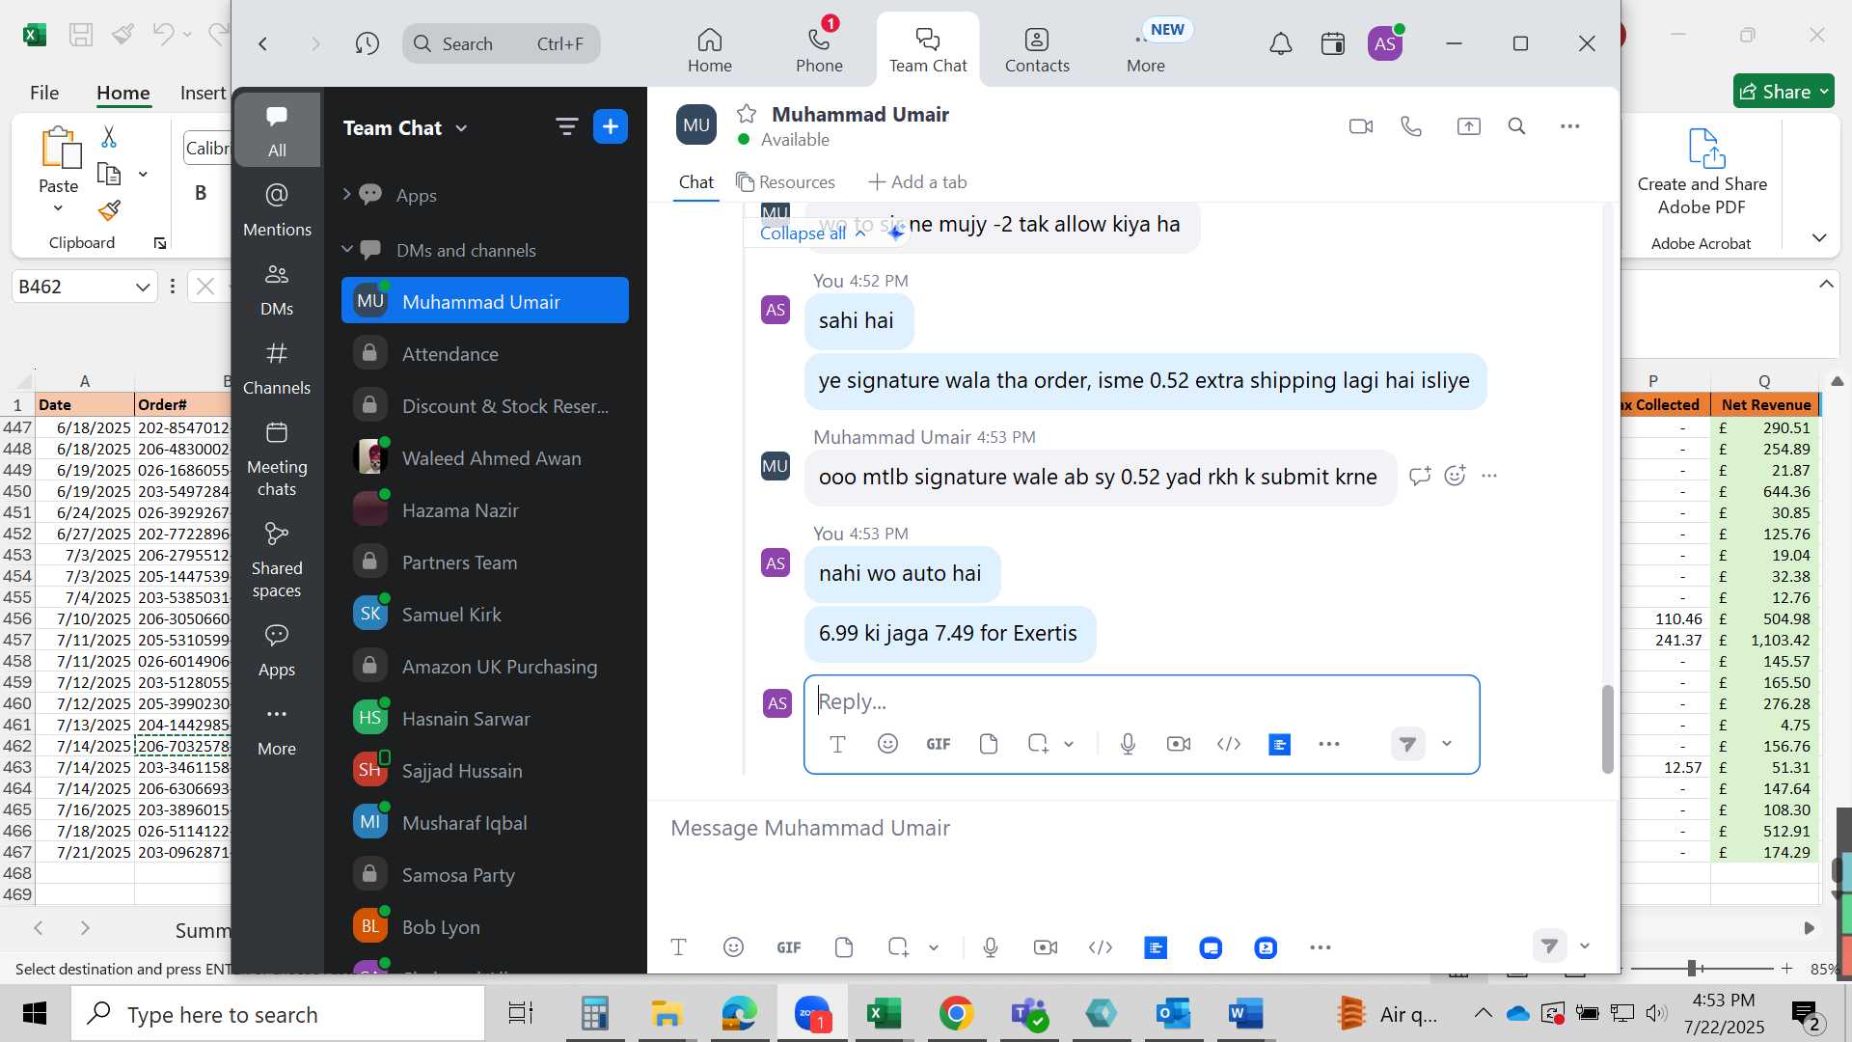Open send options dropdown in main message bar
Image resolution: width=1852 pixels, height=1042 pixels.
1585,946
